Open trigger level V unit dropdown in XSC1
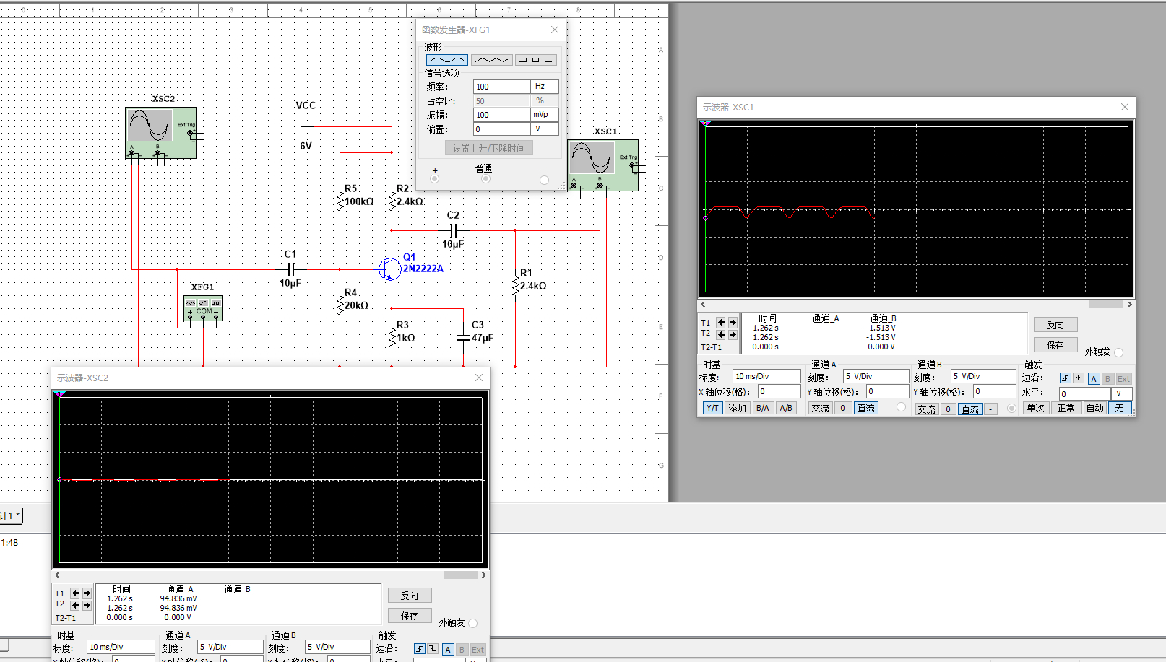The image size is (1166, 662). 1121,393
